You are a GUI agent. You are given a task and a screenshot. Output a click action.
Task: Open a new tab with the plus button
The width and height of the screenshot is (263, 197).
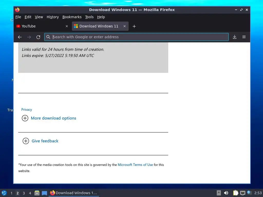click(x=134, y=26)
